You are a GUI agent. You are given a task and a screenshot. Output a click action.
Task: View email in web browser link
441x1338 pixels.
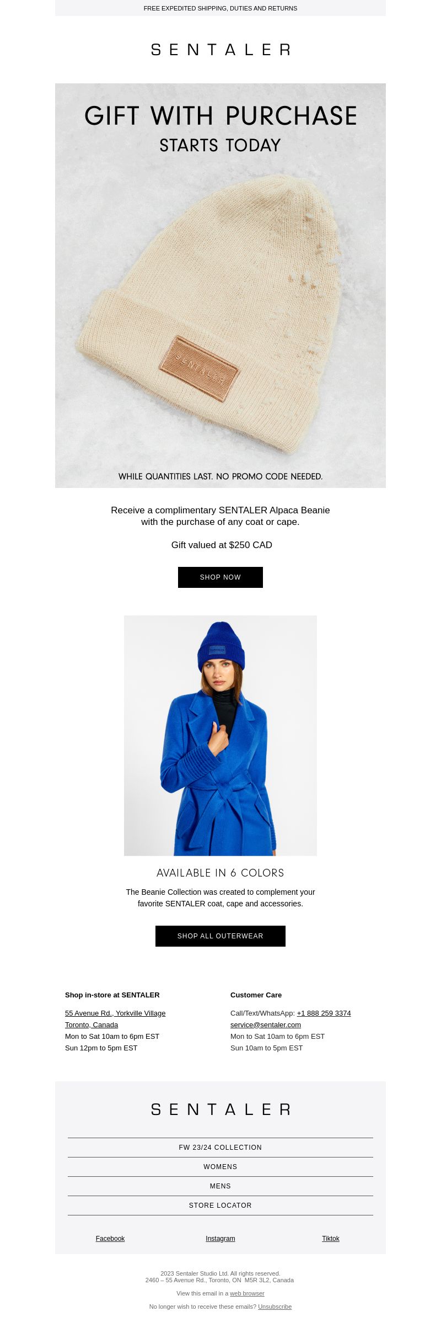tap(247, 1293)
